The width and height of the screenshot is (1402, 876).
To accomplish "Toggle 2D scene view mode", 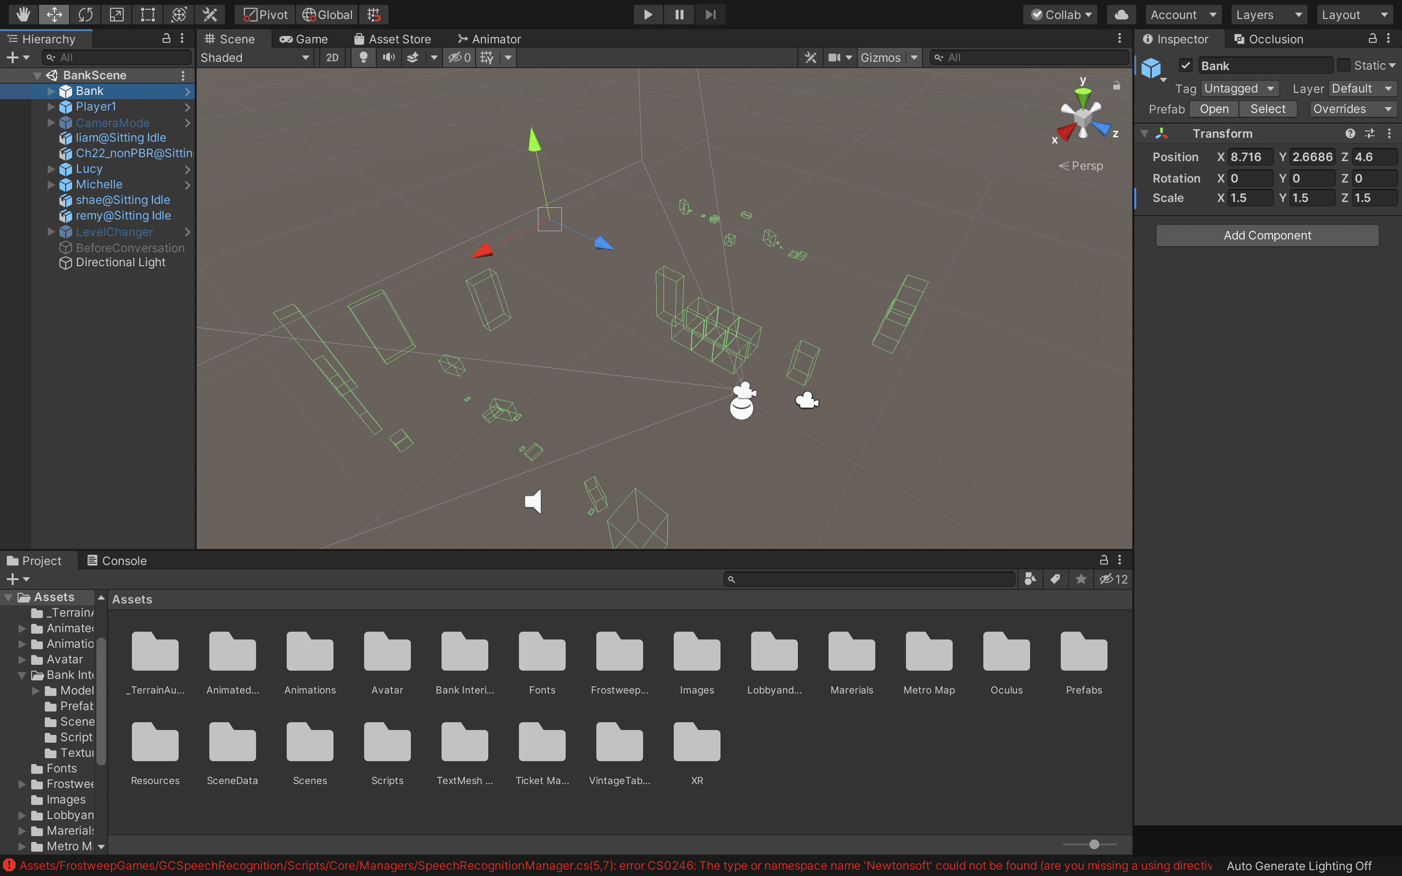I will coord(332,57).
